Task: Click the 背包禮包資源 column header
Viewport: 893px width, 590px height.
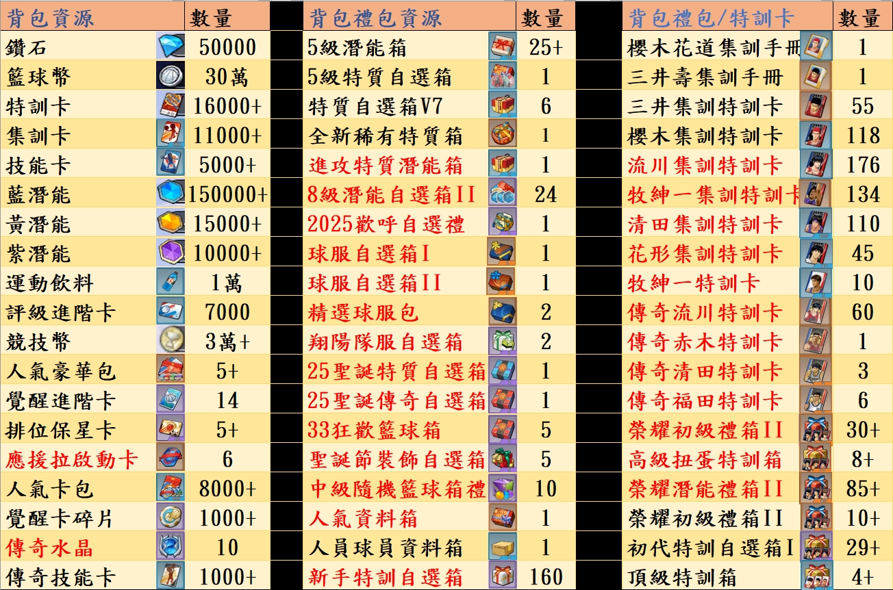Action: pyautogui.click(x=375, y=17)
